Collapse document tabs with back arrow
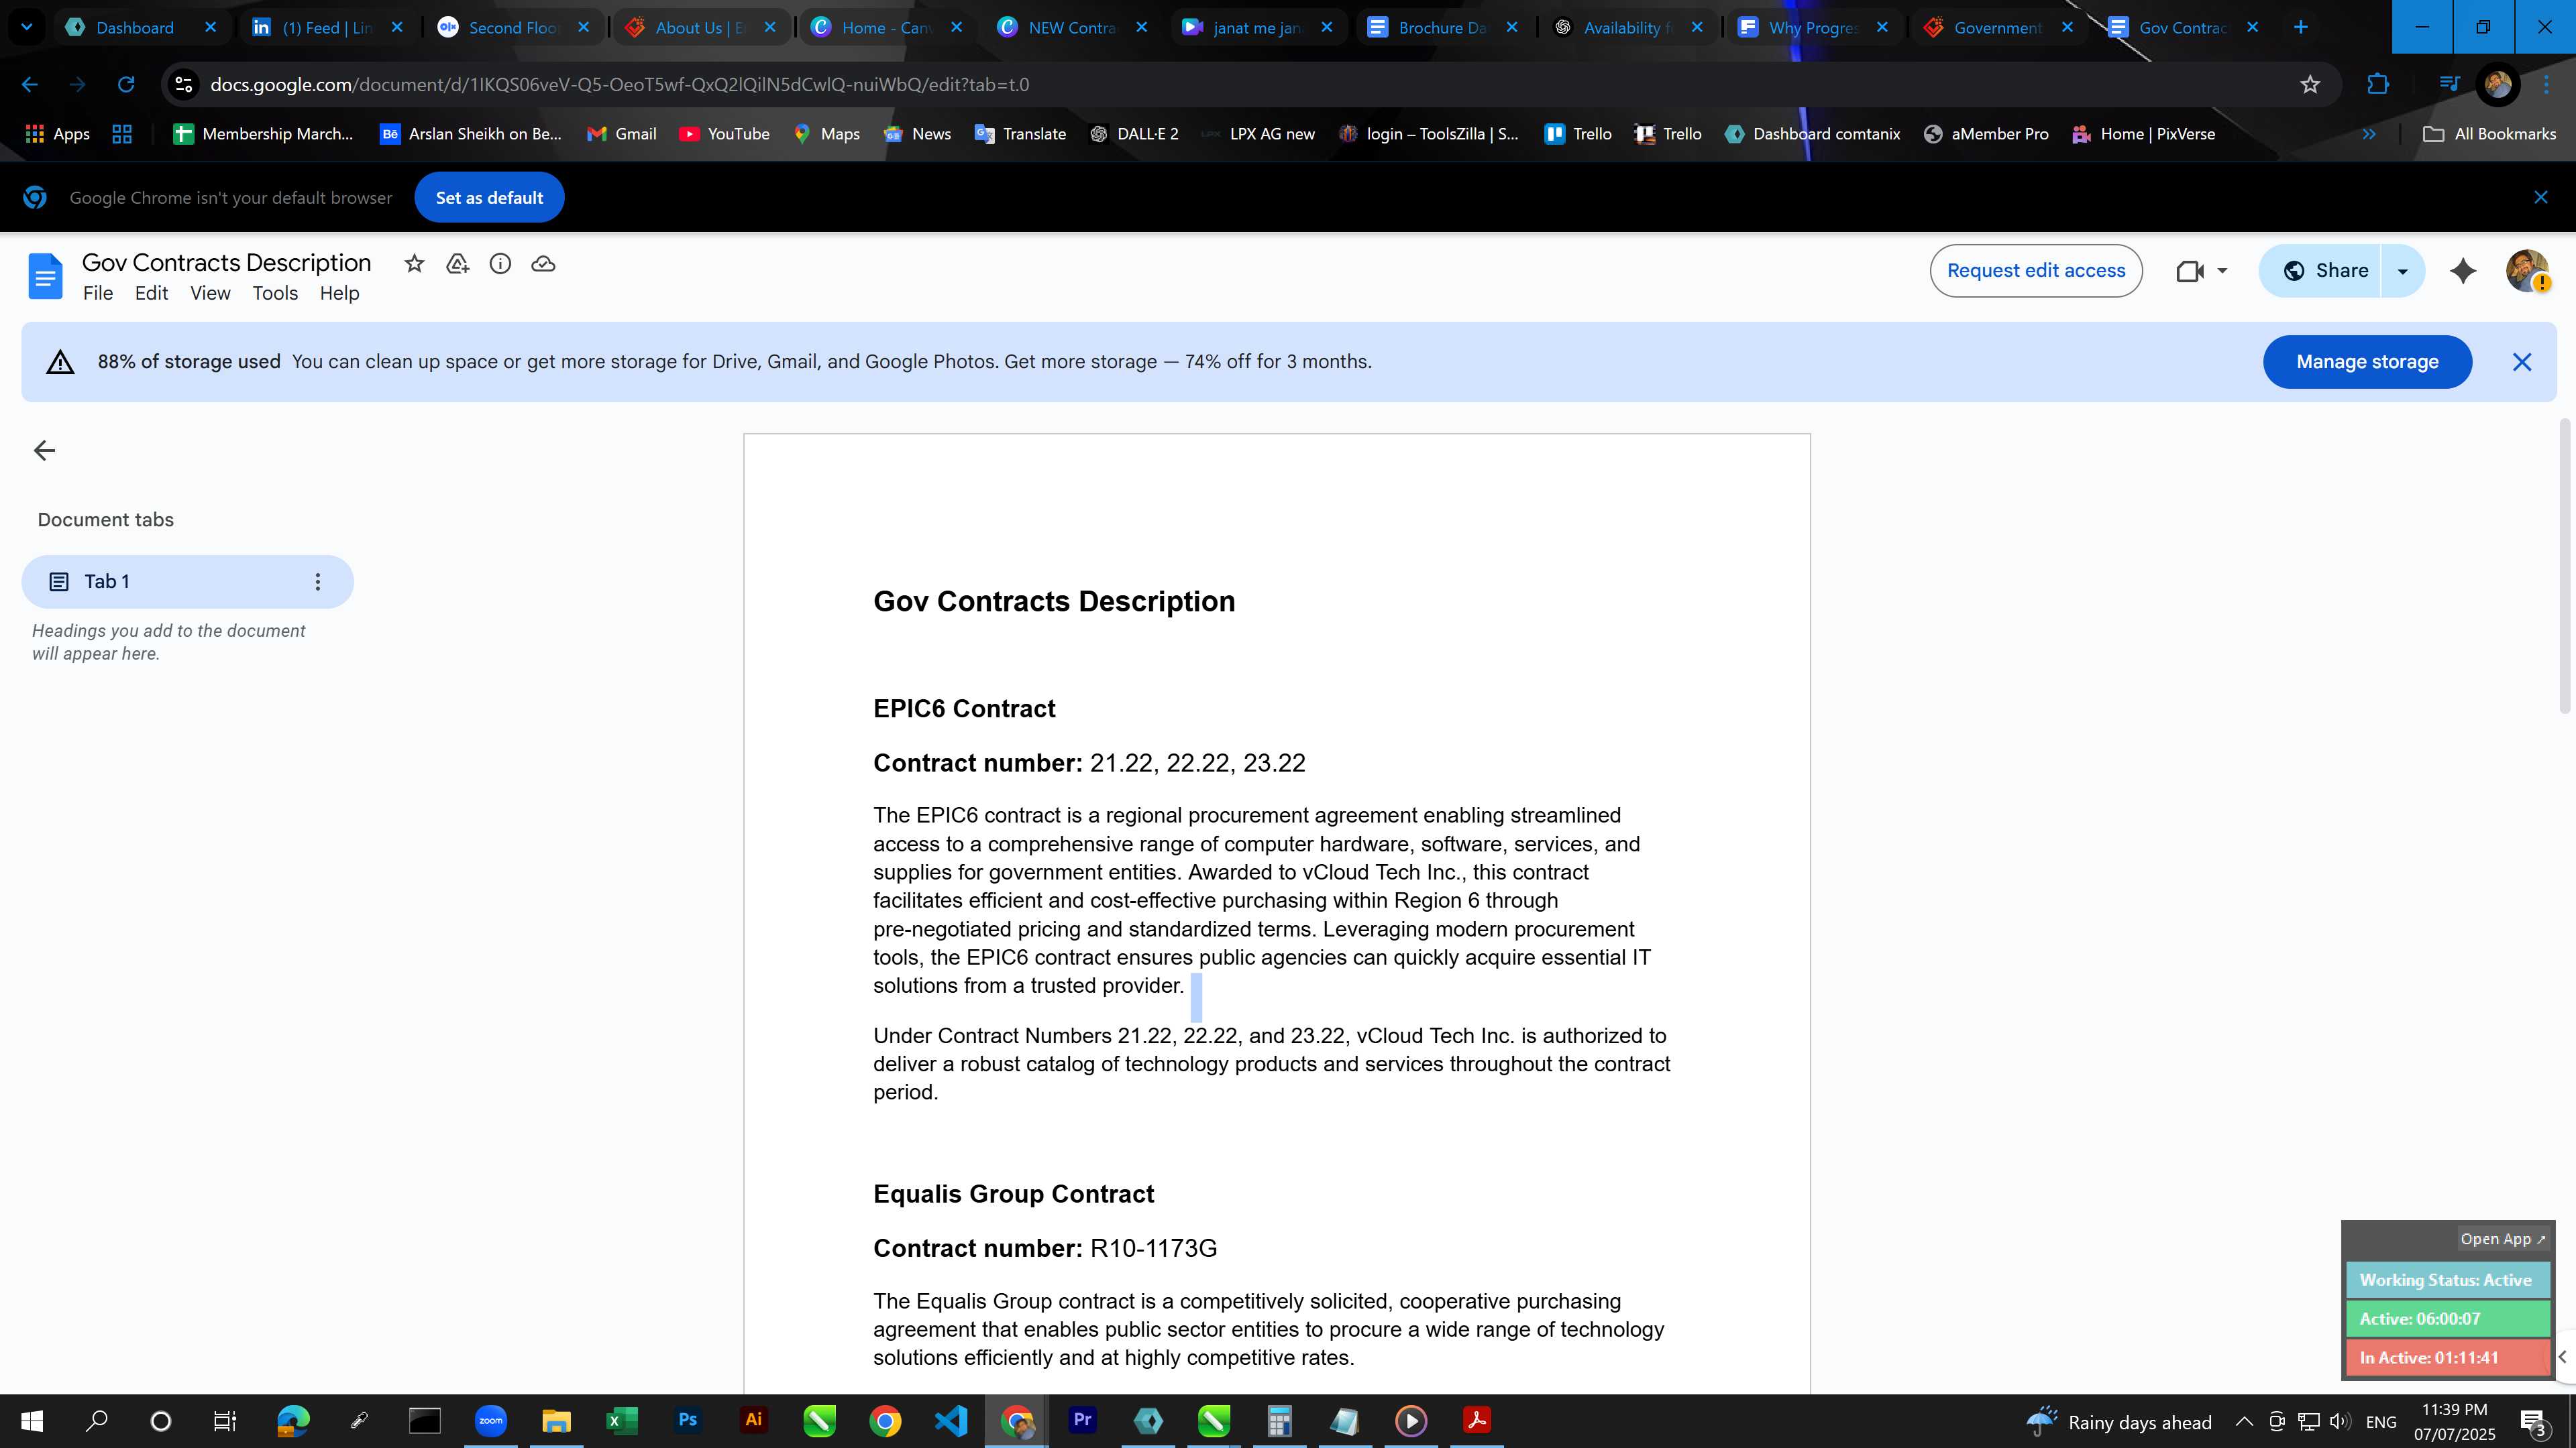 coord(44,450)
